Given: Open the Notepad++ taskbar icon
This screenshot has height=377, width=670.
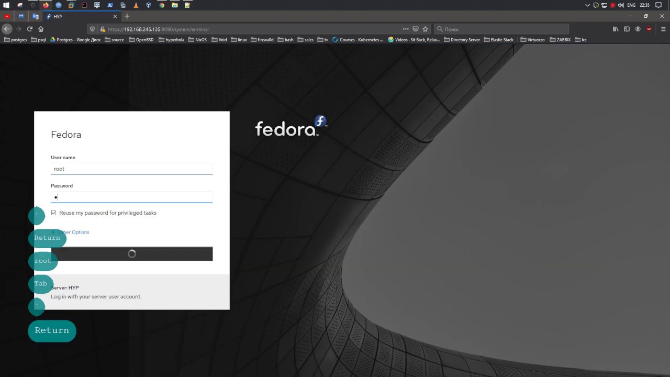Looking at the screenshot, I should pyautogui.click(x=187, y=5).
